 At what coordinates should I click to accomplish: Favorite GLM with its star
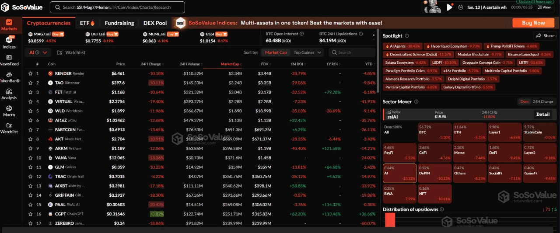point(30,167)
